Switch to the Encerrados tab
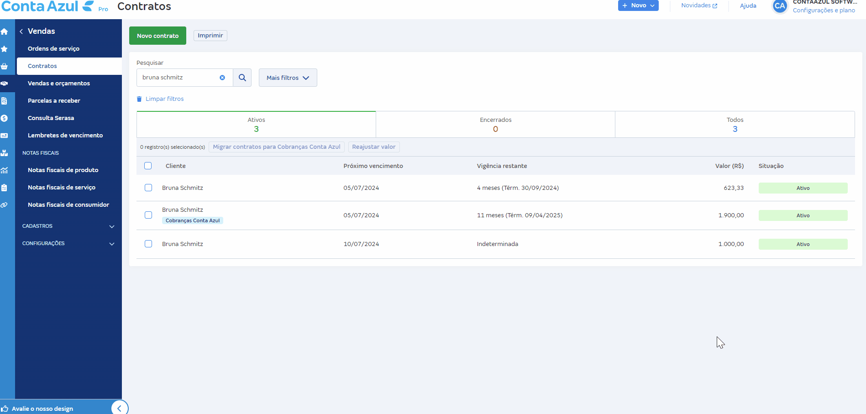Viewport: 866px width, 414px height. [x=495, y=124]
